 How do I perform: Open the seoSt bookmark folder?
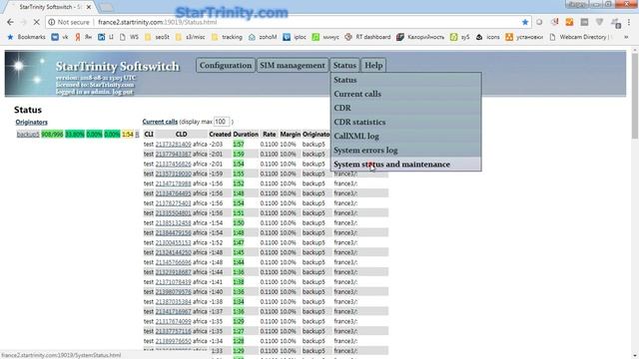pyautogui.click(x=158, y=37)
